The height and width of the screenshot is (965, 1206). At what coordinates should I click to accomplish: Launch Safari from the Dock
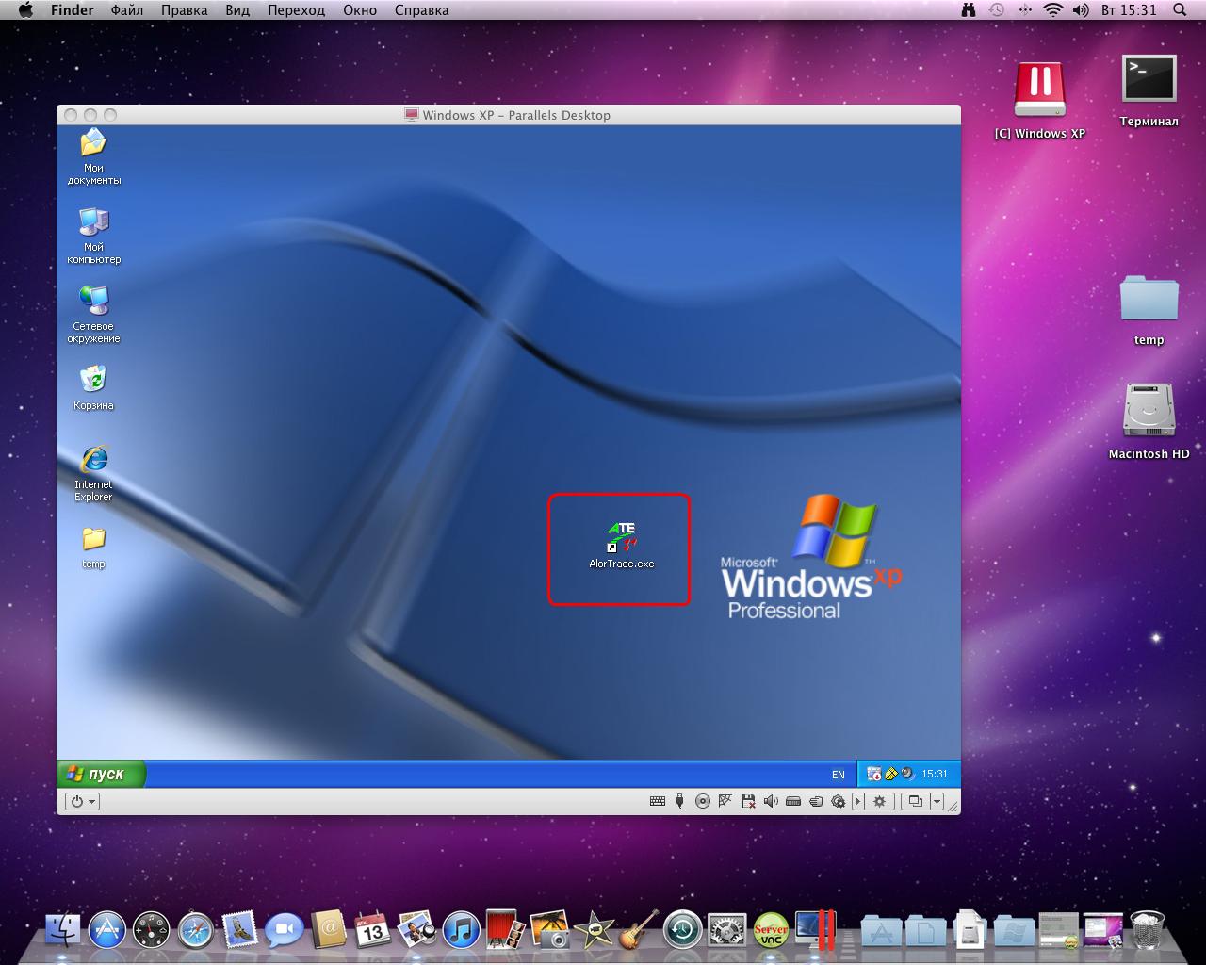(196, 930)
